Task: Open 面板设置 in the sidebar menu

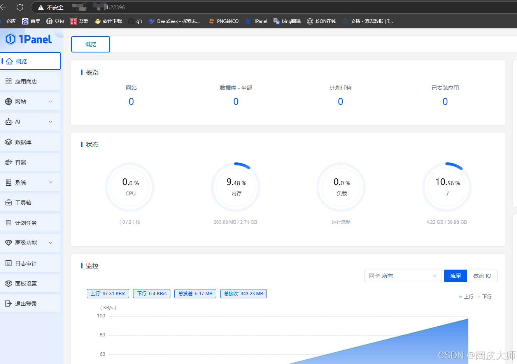Action: coord(30,284)
